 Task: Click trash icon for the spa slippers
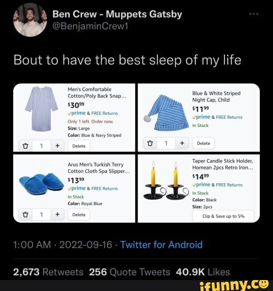pyautogui.click(x=26, y=214)
